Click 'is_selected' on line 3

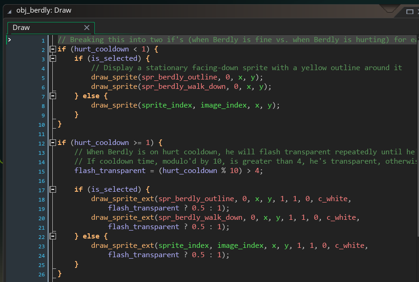pos(114,58)
